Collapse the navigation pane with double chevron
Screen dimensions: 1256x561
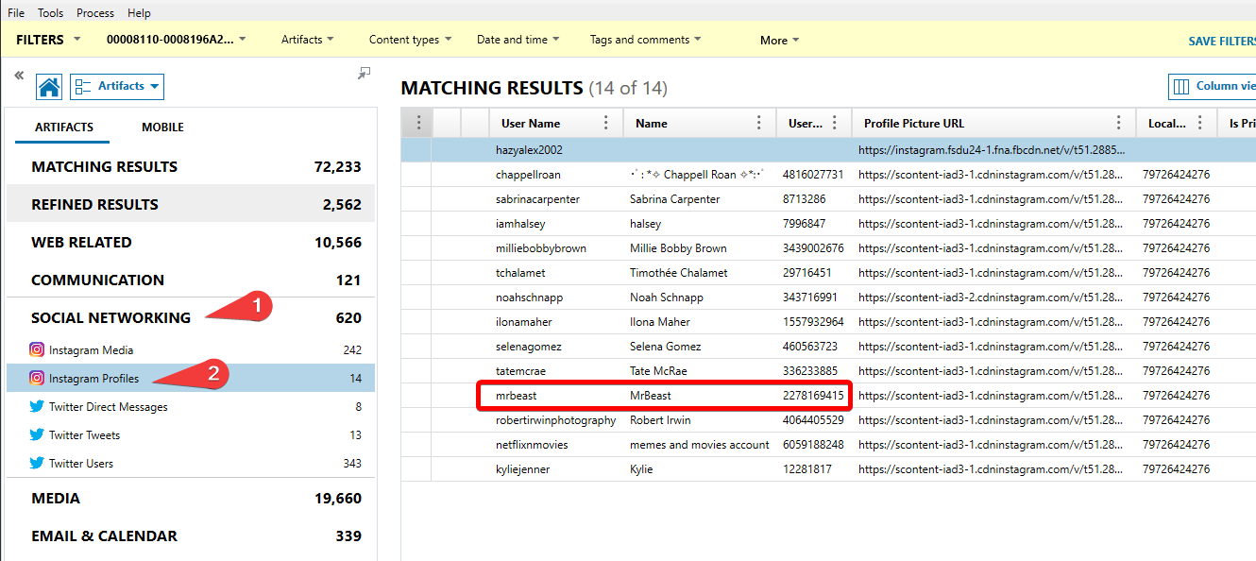[19, 75]
